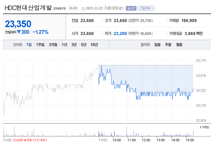The width and height of the screenshot is (211, 147).
Task: Click the 23,715 price axis label
Action: point(201,61)
